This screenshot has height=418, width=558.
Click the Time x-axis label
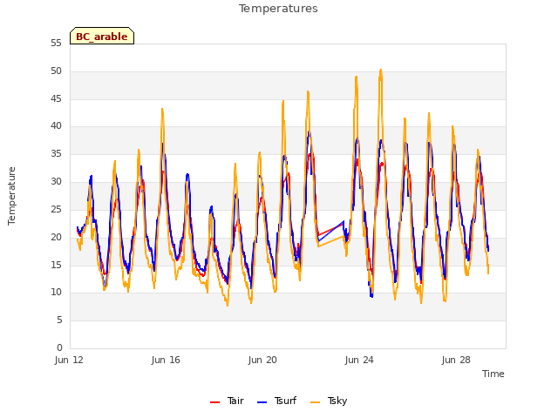point(493,374)
